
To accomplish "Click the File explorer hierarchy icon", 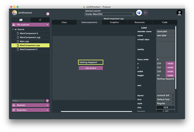I will [14, 25].
